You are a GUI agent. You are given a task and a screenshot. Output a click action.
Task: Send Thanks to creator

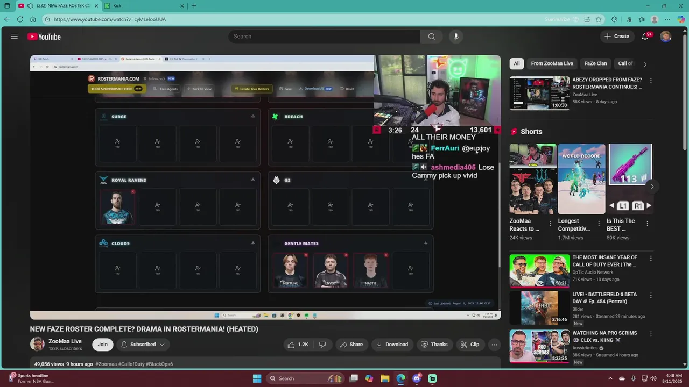click(434, 345)
